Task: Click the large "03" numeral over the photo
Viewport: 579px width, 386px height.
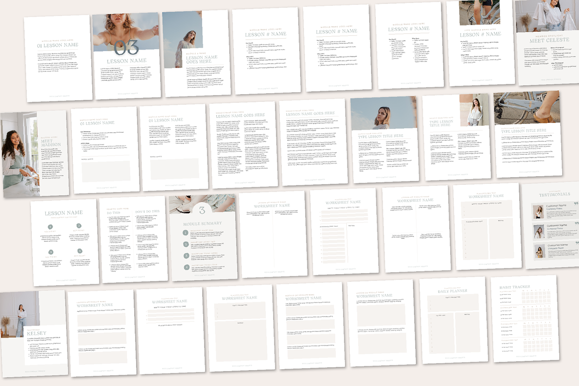Action: 126,48
